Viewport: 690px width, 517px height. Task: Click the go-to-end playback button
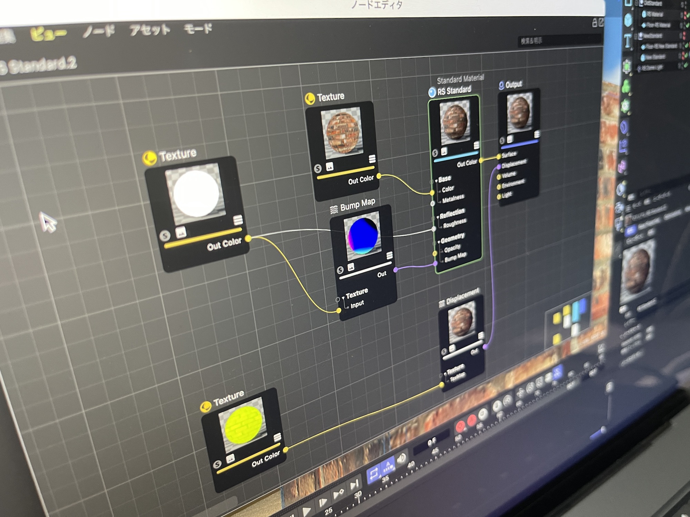point(355,484)
